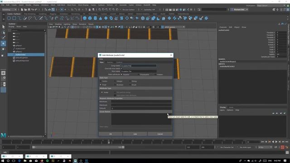The height and width of the screenshot is (163, 290).
Task: Click the Undo icon on status line
Action: (x=33, y=10)
